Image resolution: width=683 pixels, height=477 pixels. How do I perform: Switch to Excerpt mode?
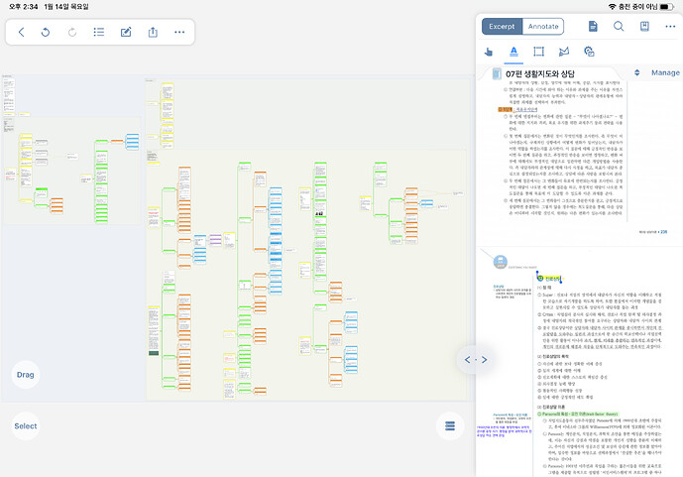502,27
